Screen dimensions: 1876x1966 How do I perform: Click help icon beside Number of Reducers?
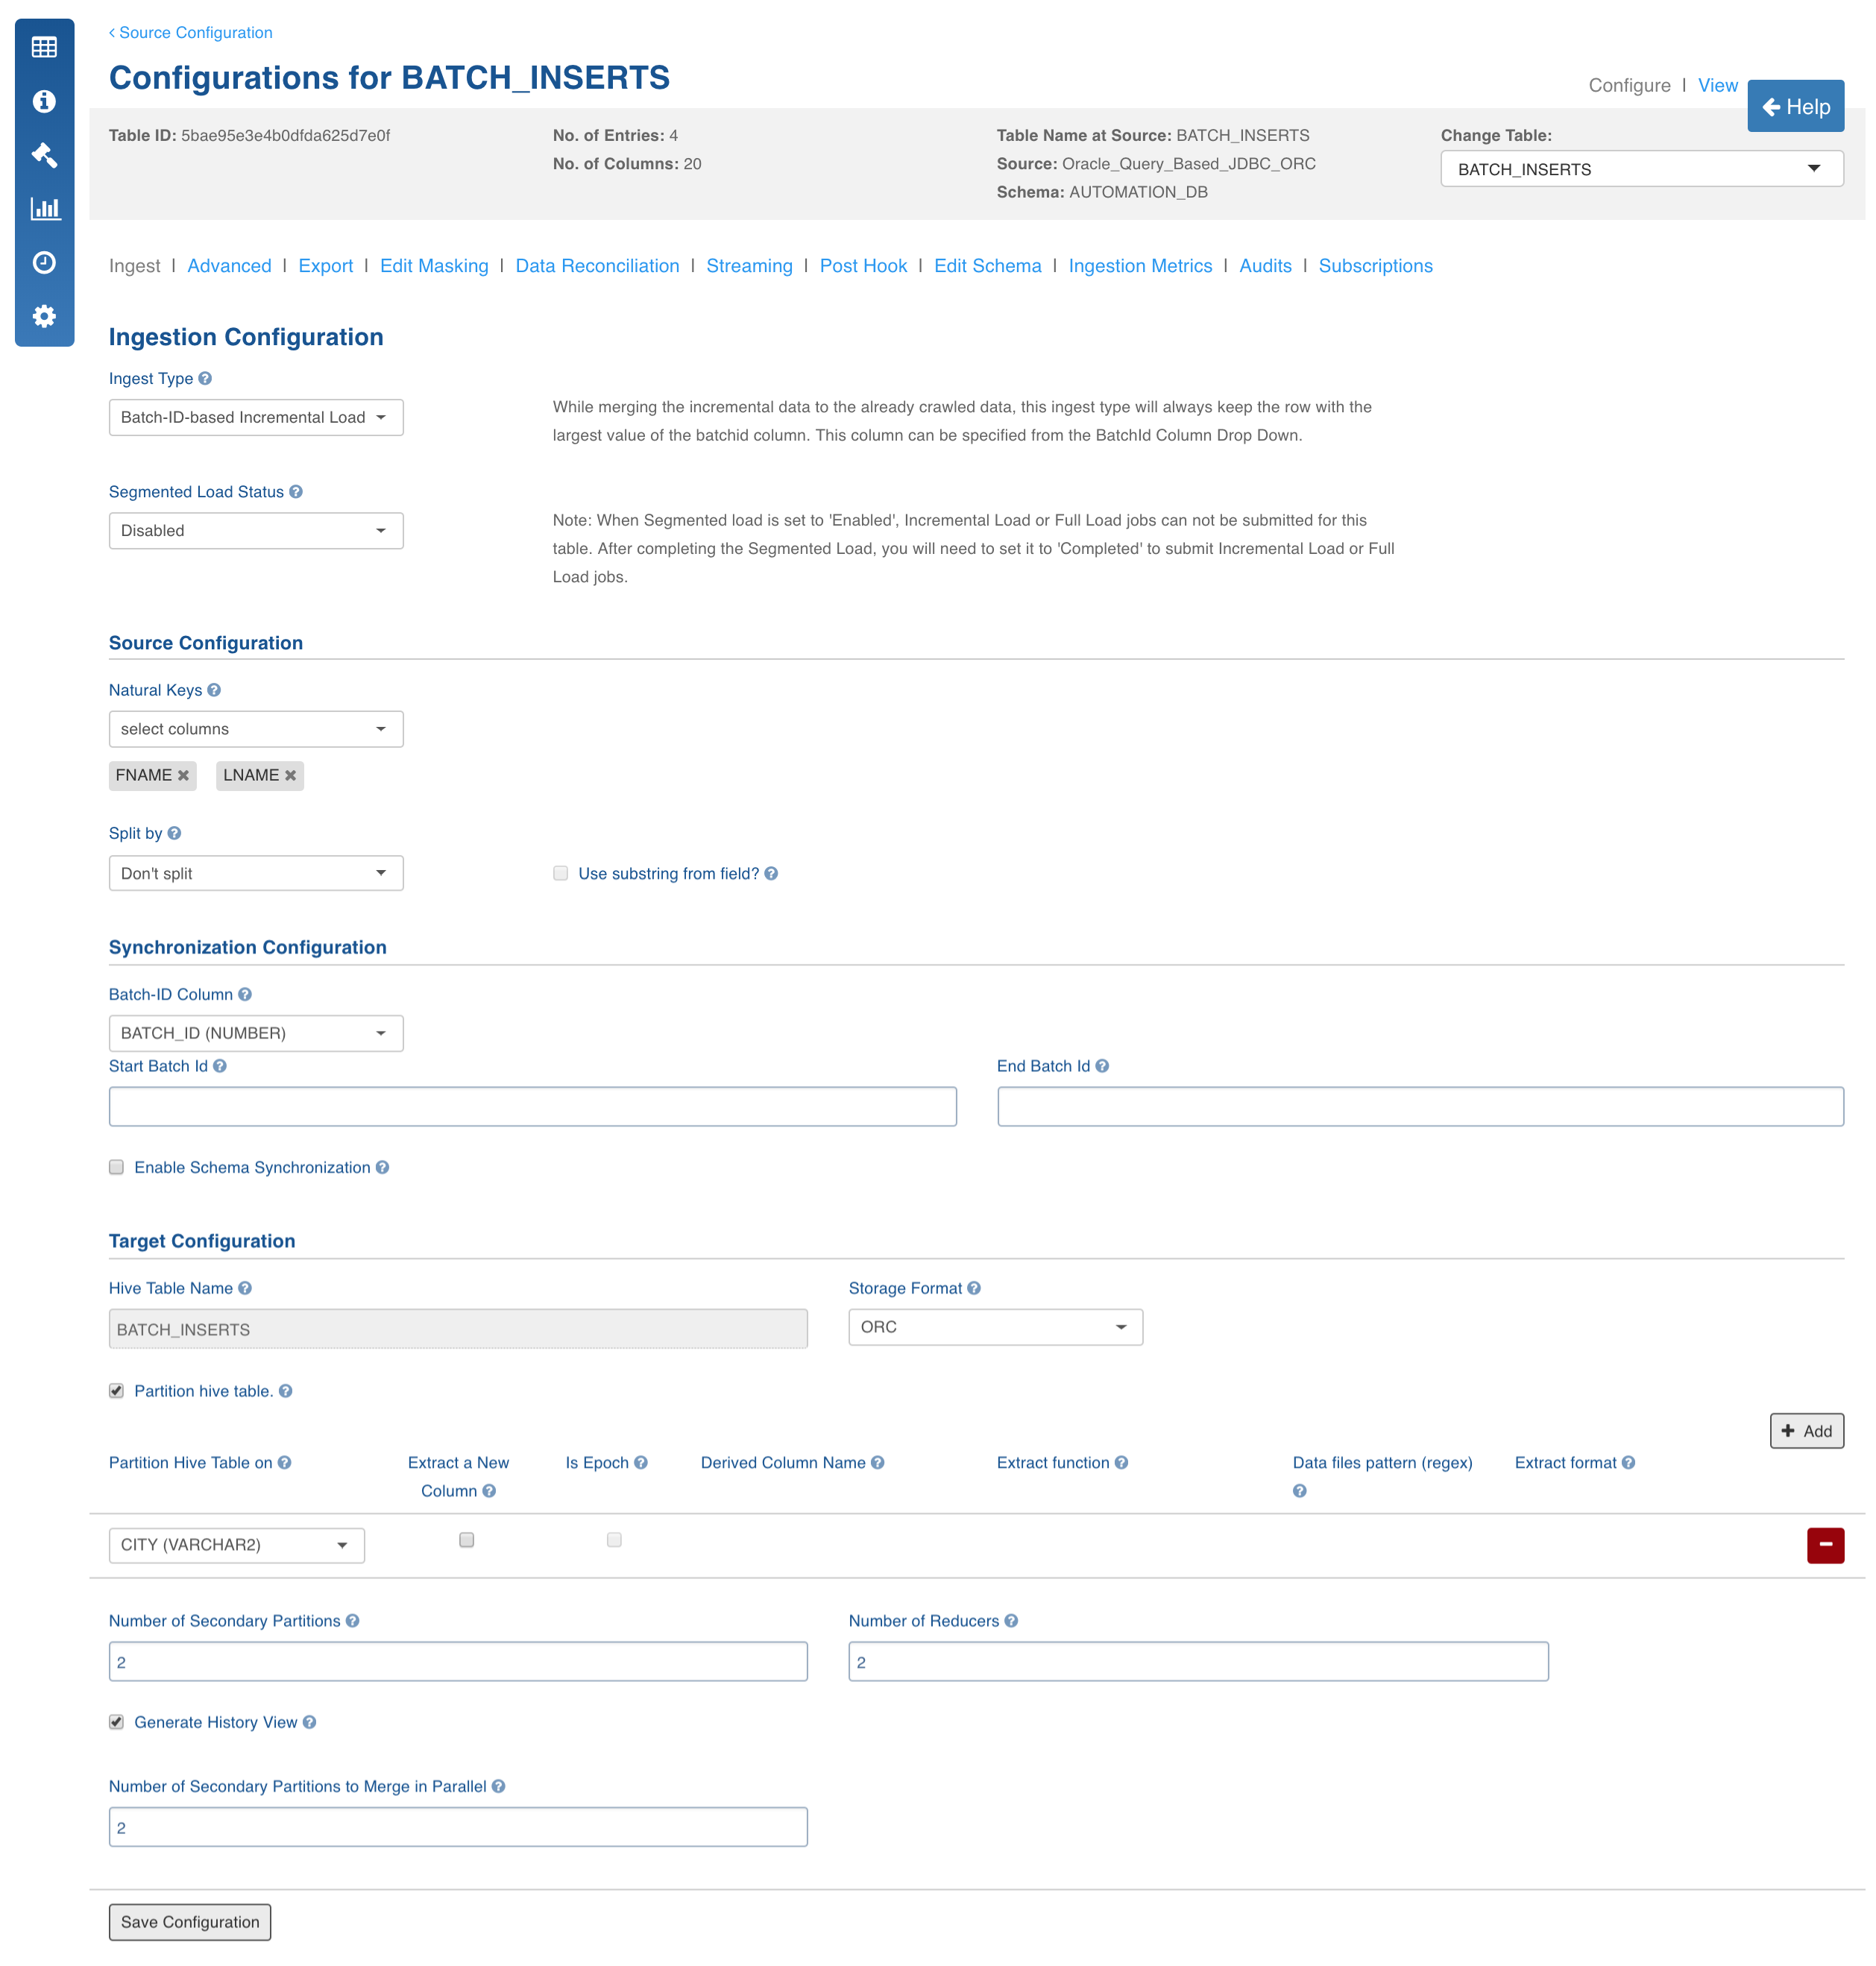point(1011,1621)
